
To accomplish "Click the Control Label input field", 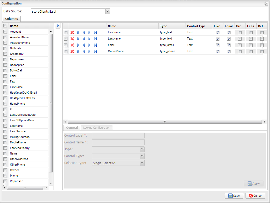I will click(x=118, y=136).
